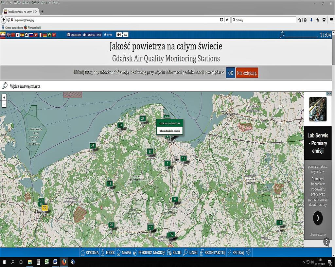335x267 pixels.
Task: Open the settings gear in bottom bar
Action: click(x=248, y=252)
